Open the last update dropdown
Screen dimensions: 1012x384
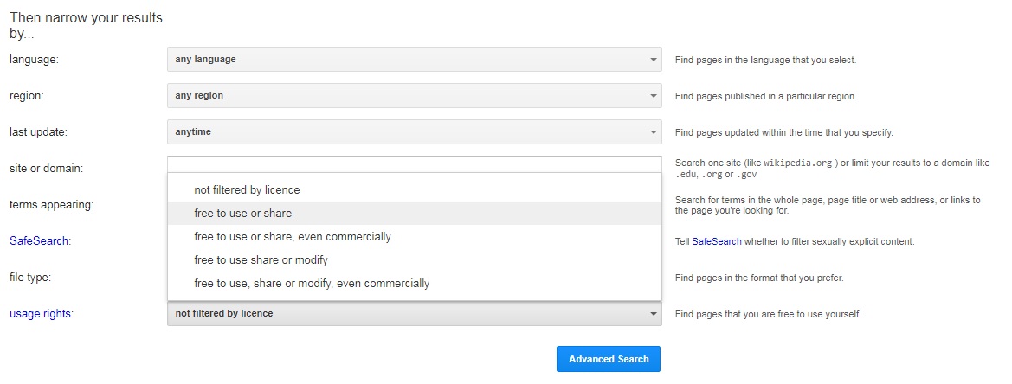[415, 131]
